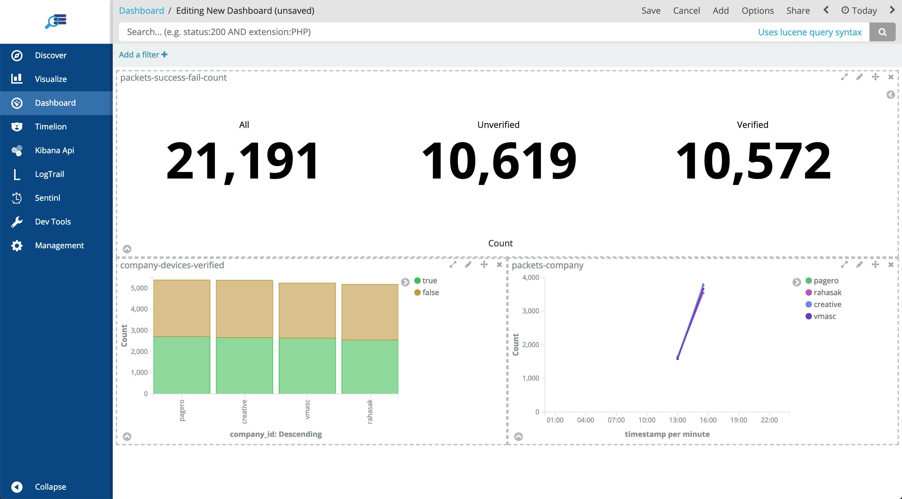Viewport: 902px width, 499px height.
Task: Open the Timelion sidebar icon
Action: click(x=17, y=127)
